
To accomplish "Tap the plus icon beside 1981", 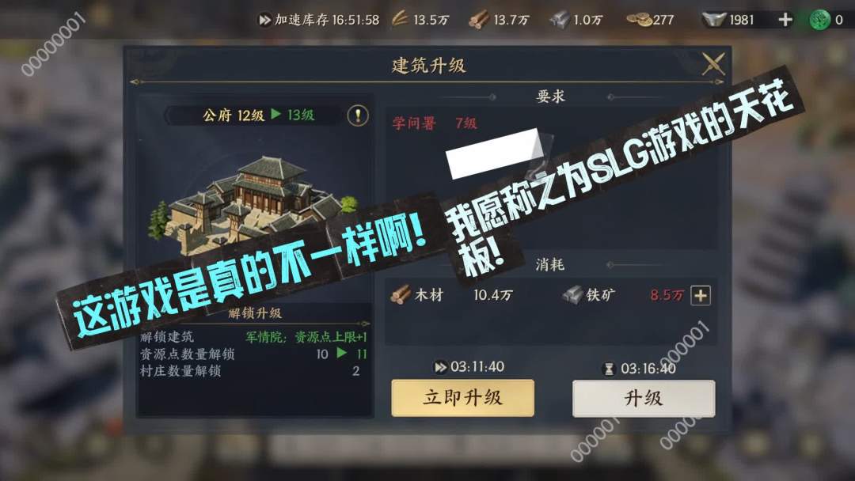I will tap(785, 20).
